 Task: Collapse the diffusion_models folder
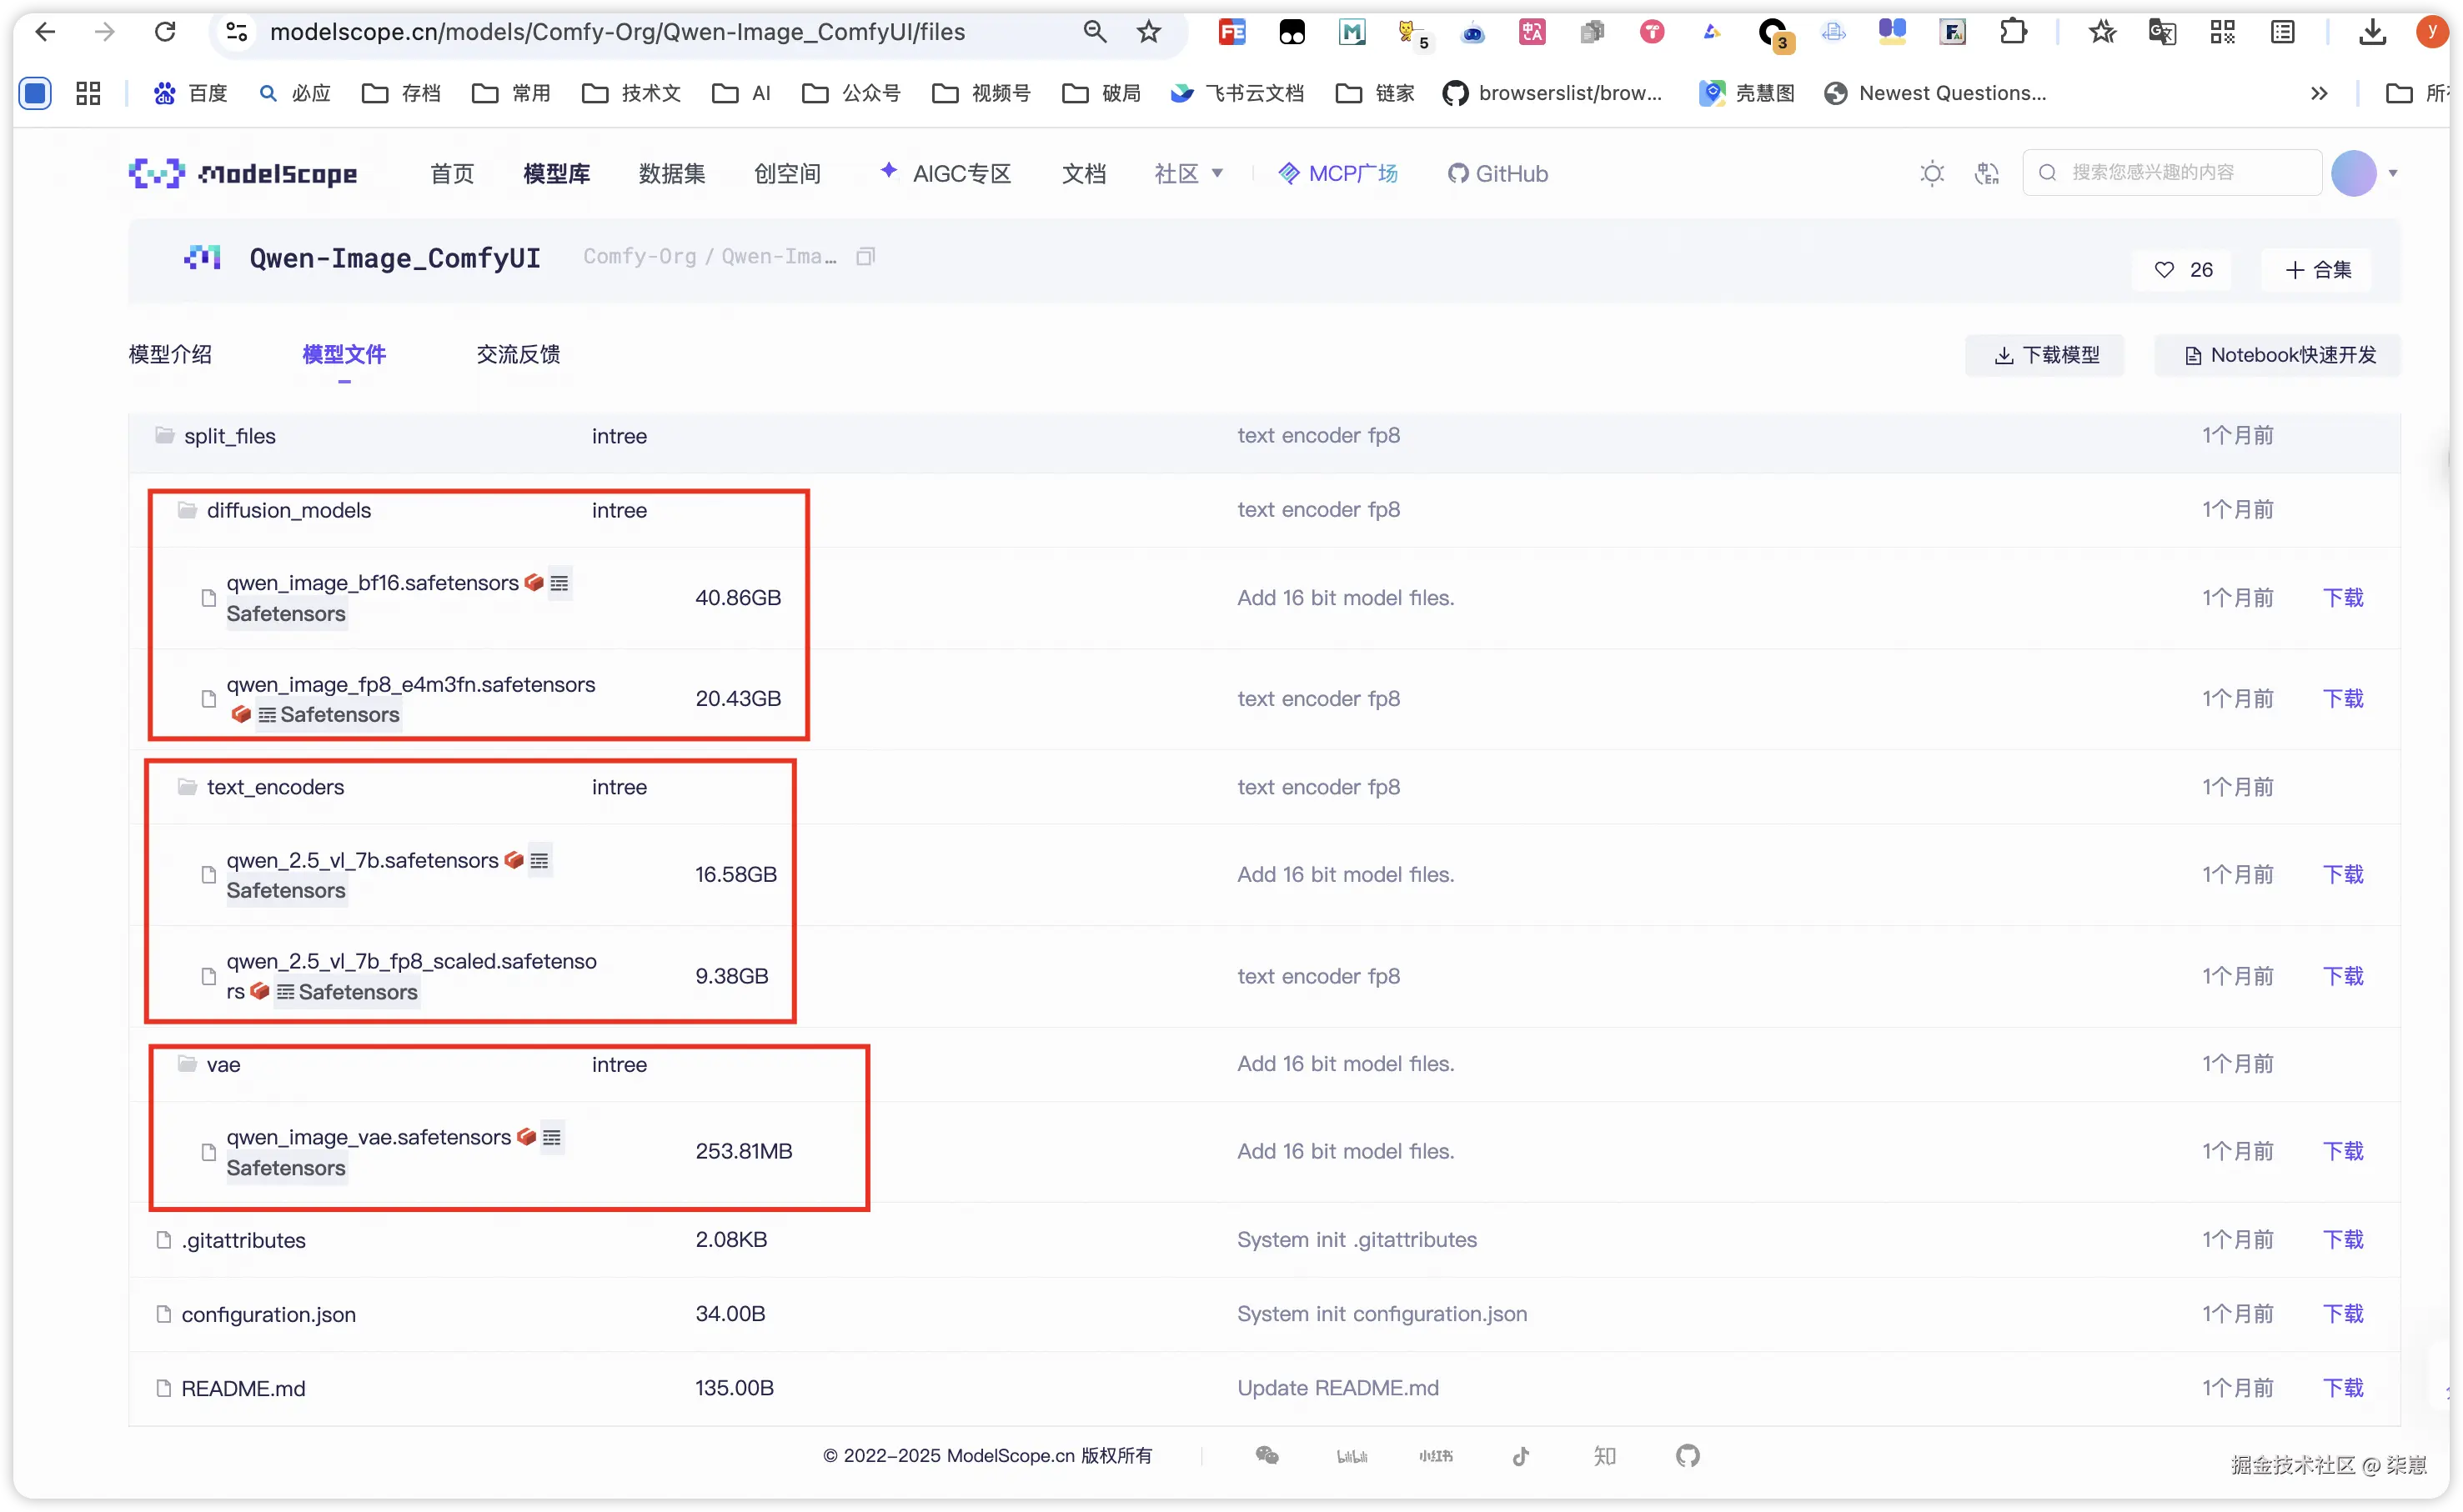click(288, 510)
